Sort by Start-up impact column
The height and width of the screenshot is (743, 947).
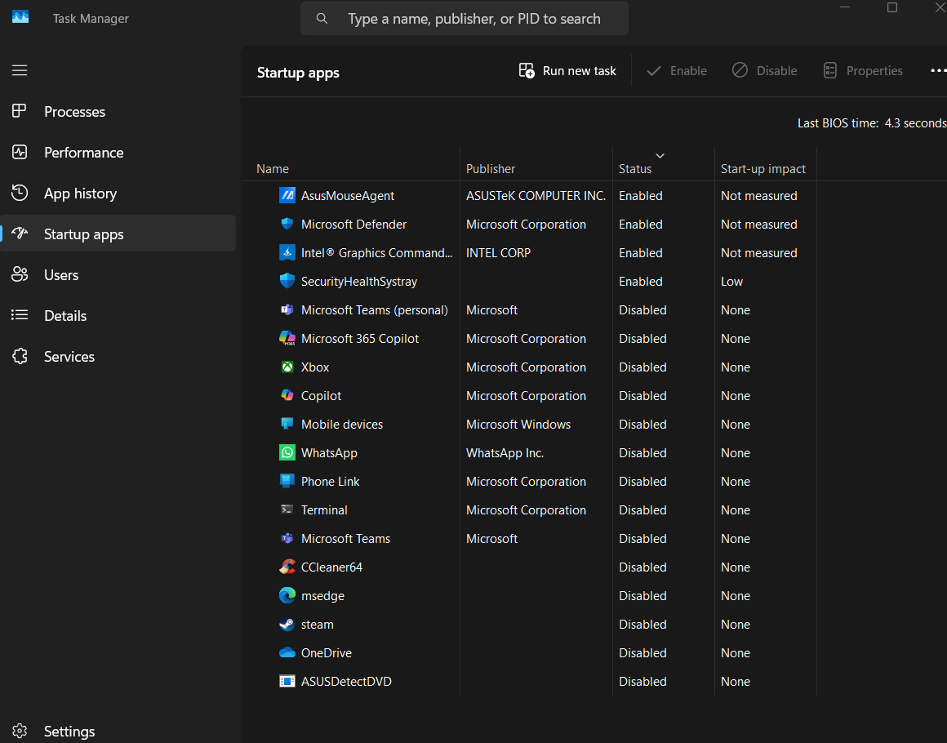(x=762, y=169)
